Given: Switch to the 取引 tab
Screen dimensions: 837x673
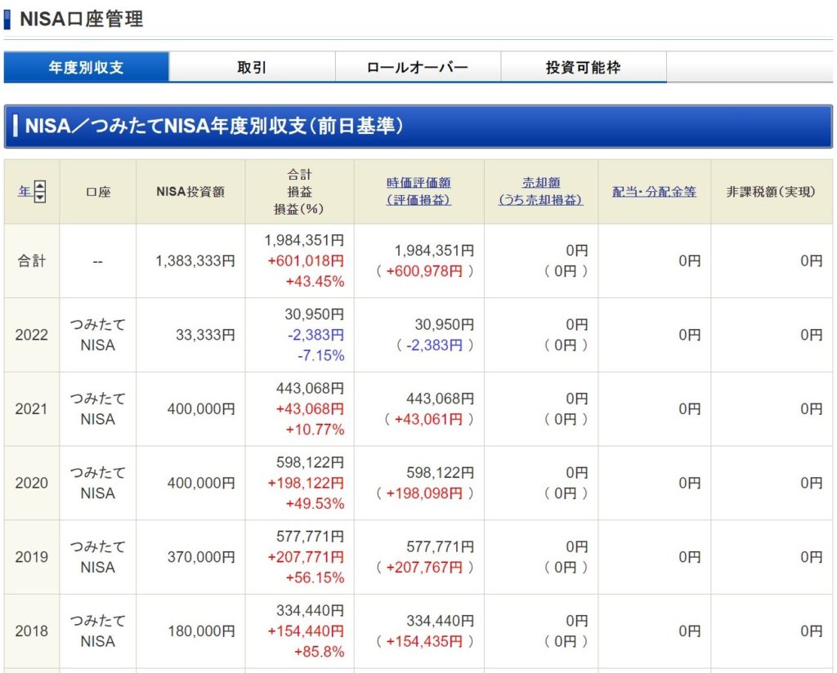Looking at the screenshot, I should [252, 68].
